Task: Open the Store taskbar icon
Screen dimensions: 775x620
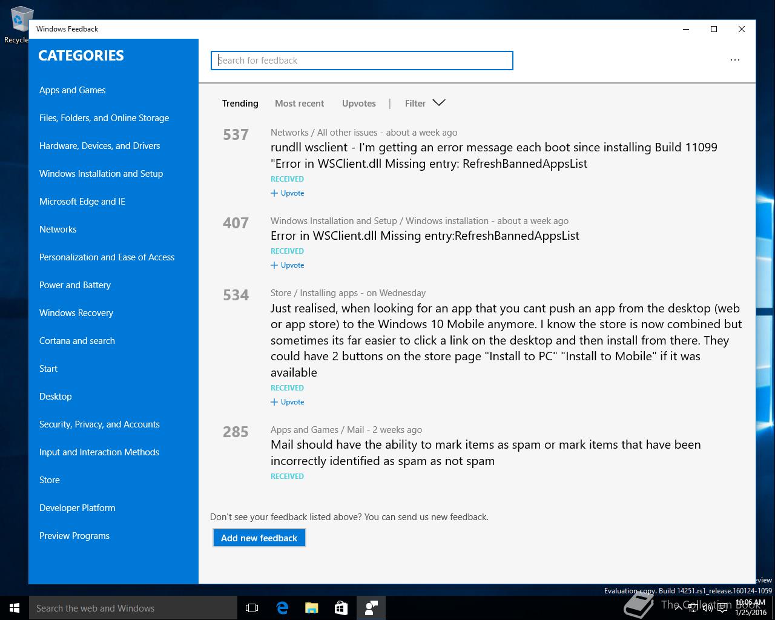Action: pos(341,608)
